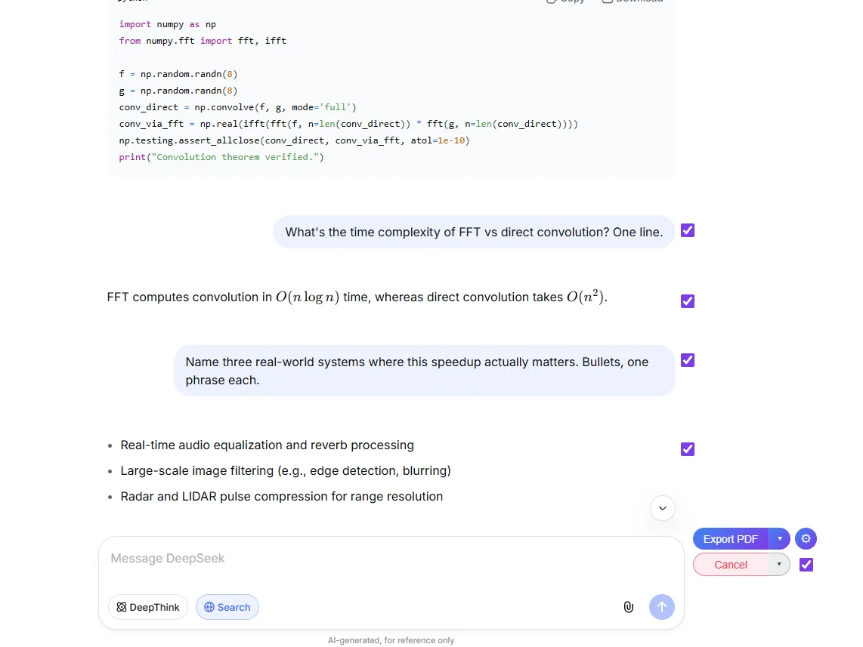Viewport: 863px width, 647px height.
Task: Click the message asking for three real-world systems
Action: pyautogui.click(x=425, y=371)
